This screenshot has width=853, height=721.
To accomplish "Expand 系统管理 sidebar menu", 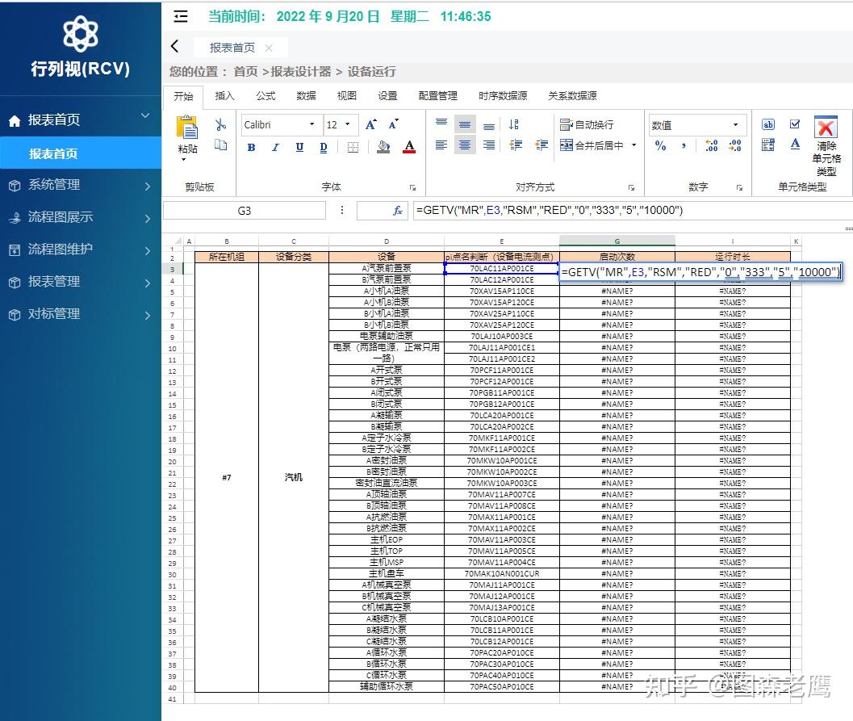I will coord(81,186).
